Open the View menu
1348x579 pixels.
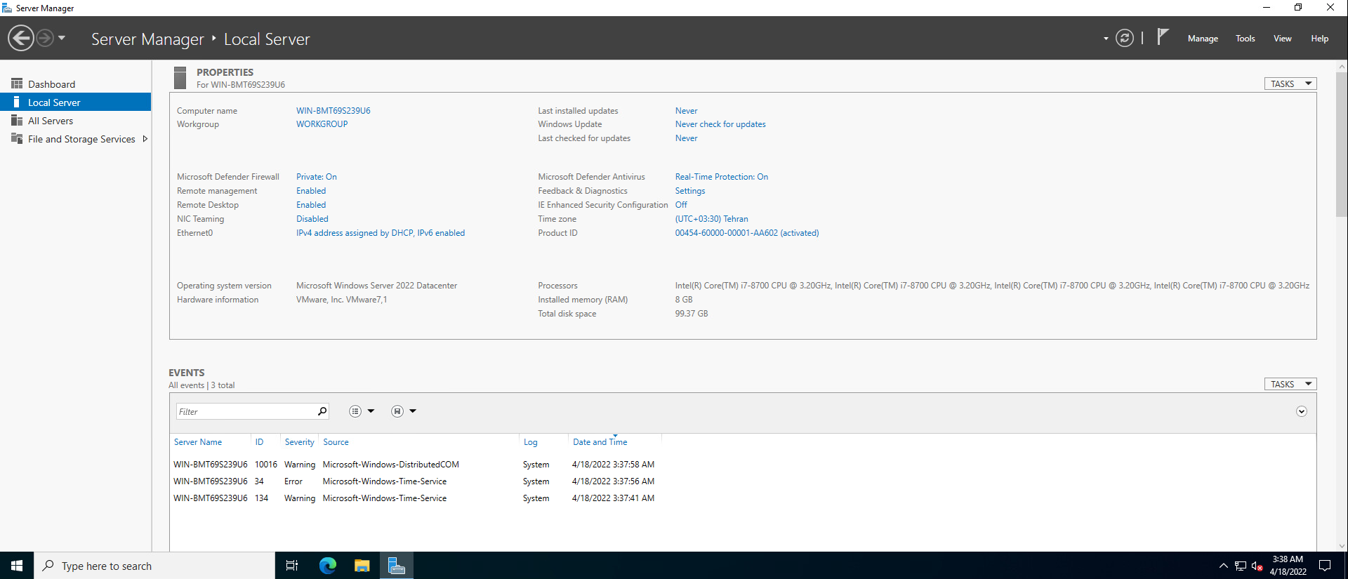[x=1283, y=39]
